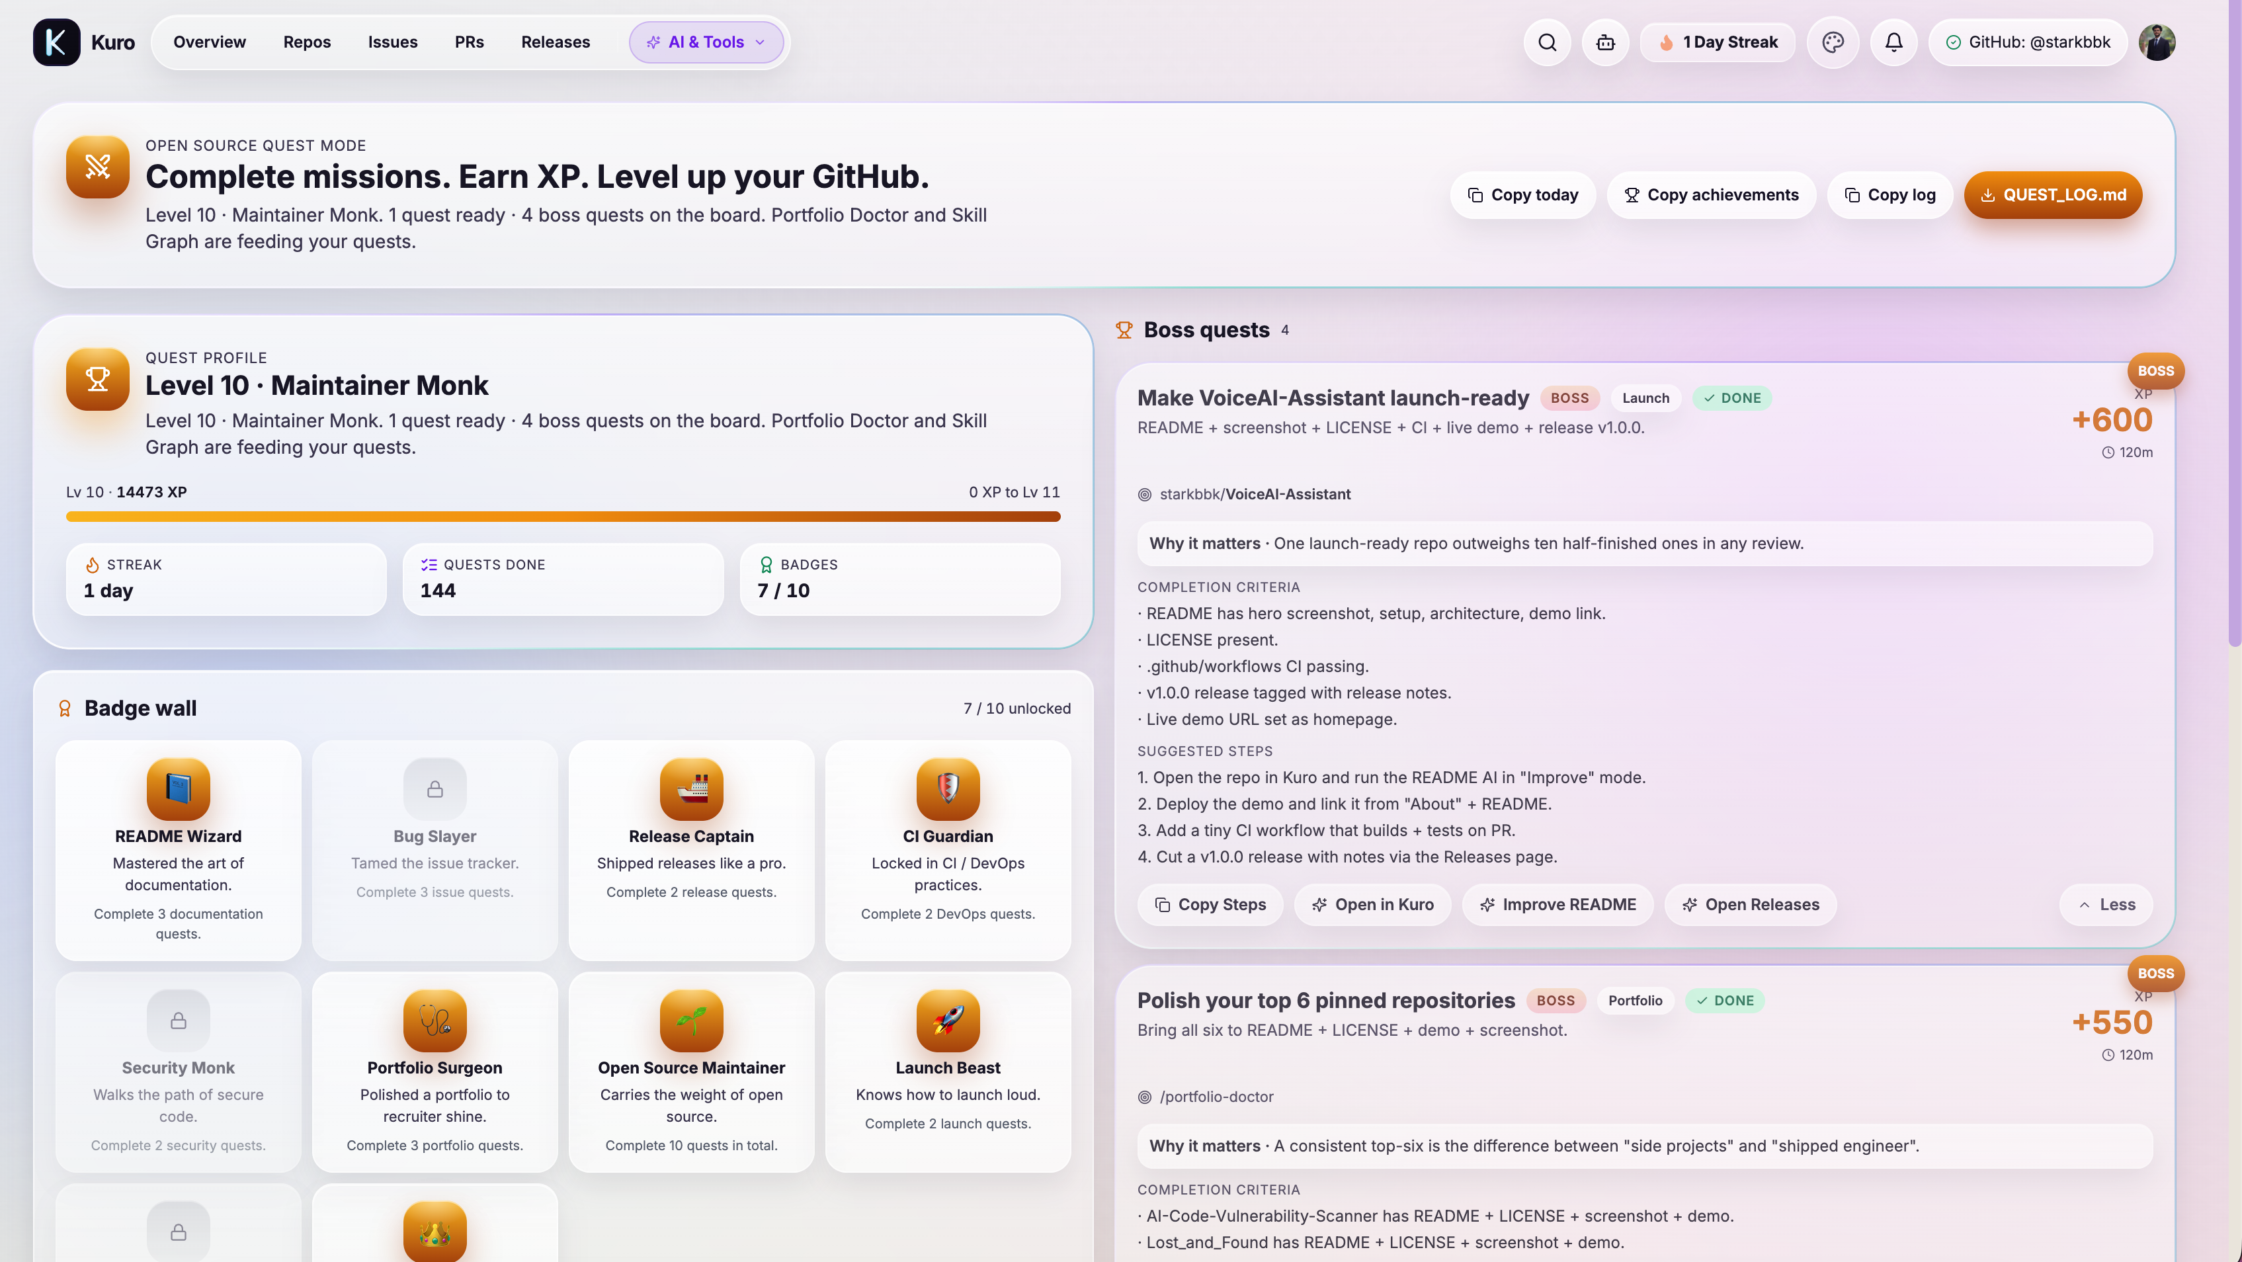Click the Launch Beast rocket badge icon
2242x1262 pixels.
(948, 1021)
